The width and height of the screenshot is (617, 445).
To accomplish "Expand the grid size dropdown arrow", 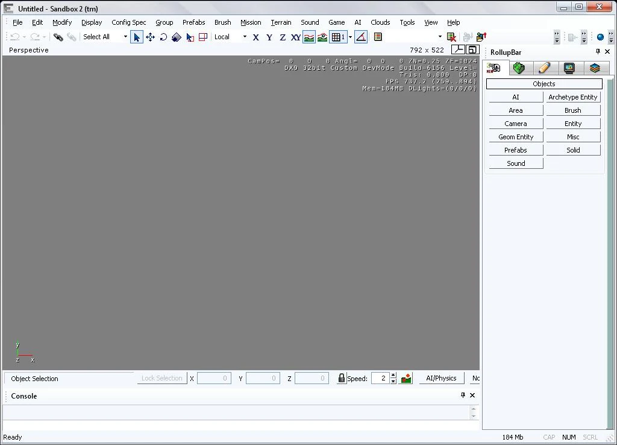I will pyautogui.click(x=350, y=37).
